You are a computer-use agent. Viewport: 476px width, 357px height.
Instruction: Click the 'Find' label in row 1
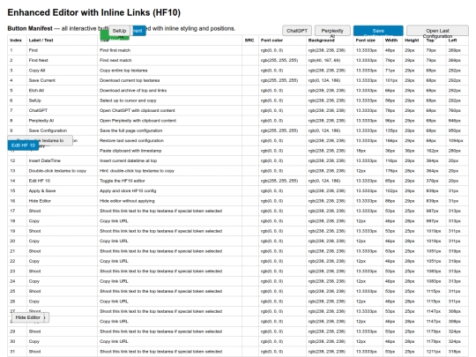(33, 50)
